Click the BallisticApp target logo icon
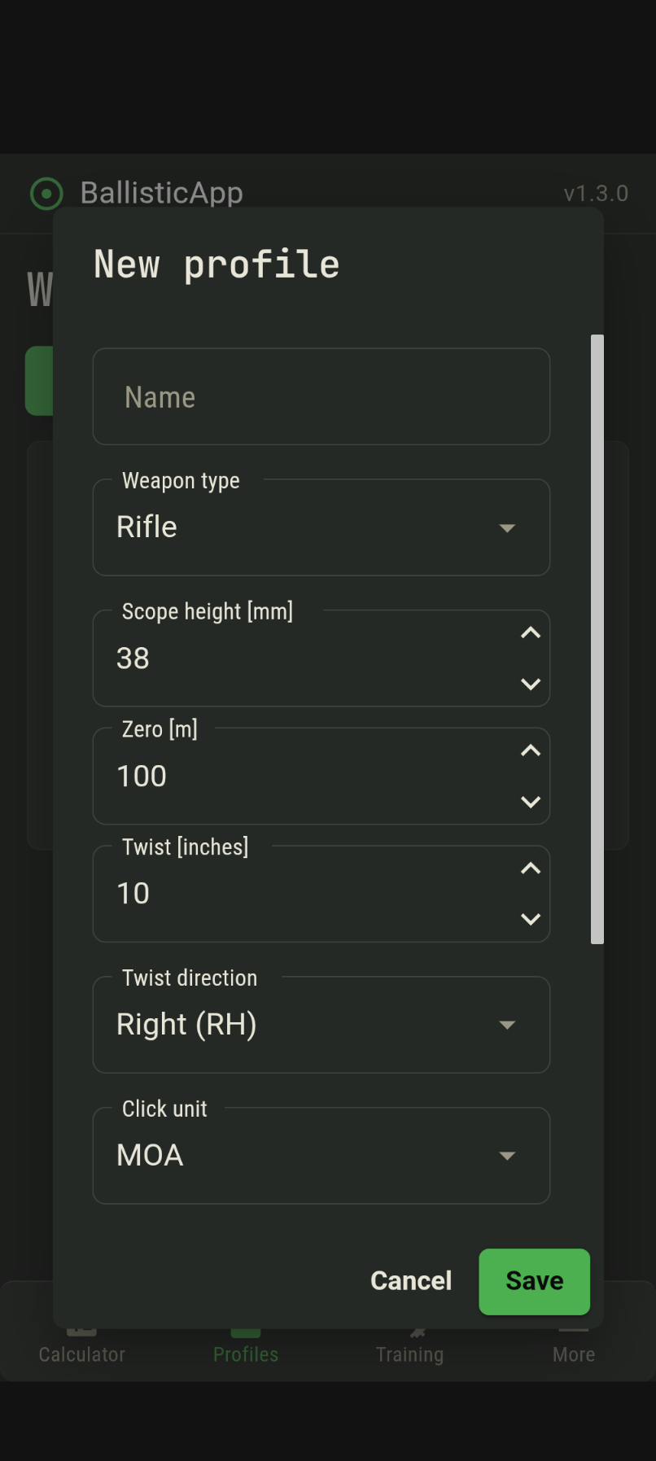The height and width of the screenshot is (1461, 656). point(46,194)
